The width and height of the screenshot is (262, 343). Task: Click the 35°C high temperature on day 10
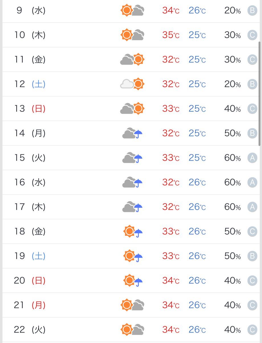[x=171, y=35]
